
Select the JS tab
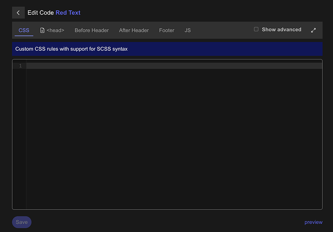click(x=188, y=30)
